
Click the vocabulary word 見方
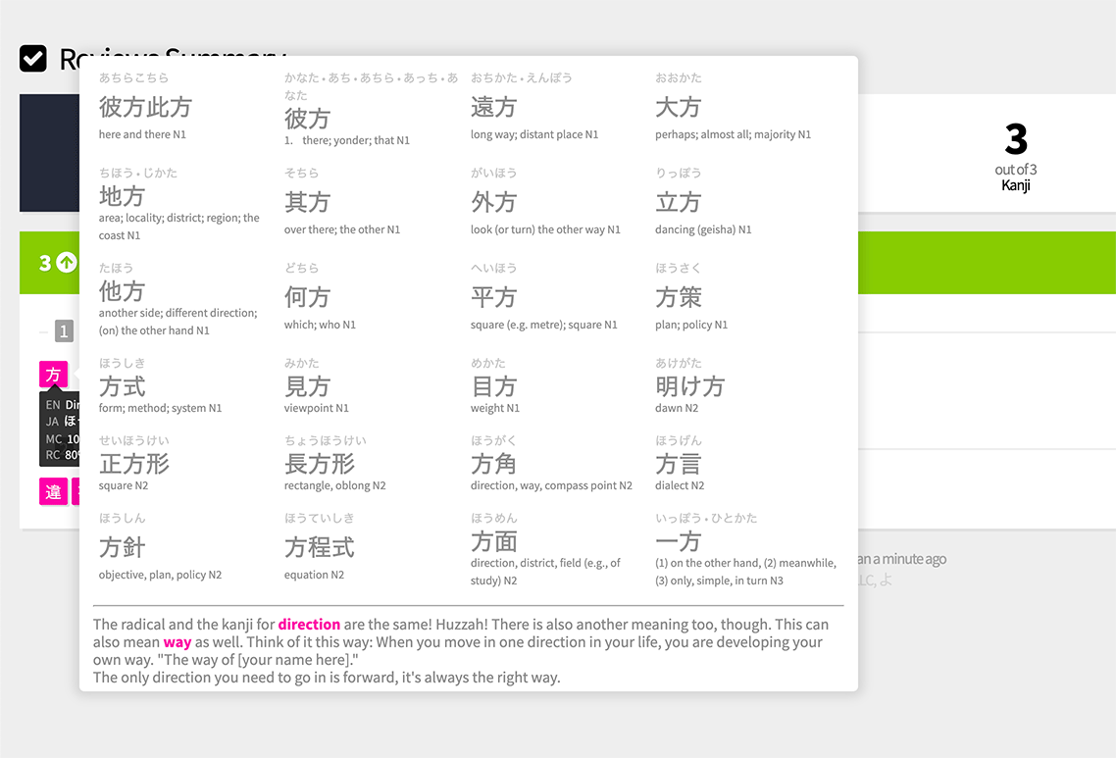[307, 386]
